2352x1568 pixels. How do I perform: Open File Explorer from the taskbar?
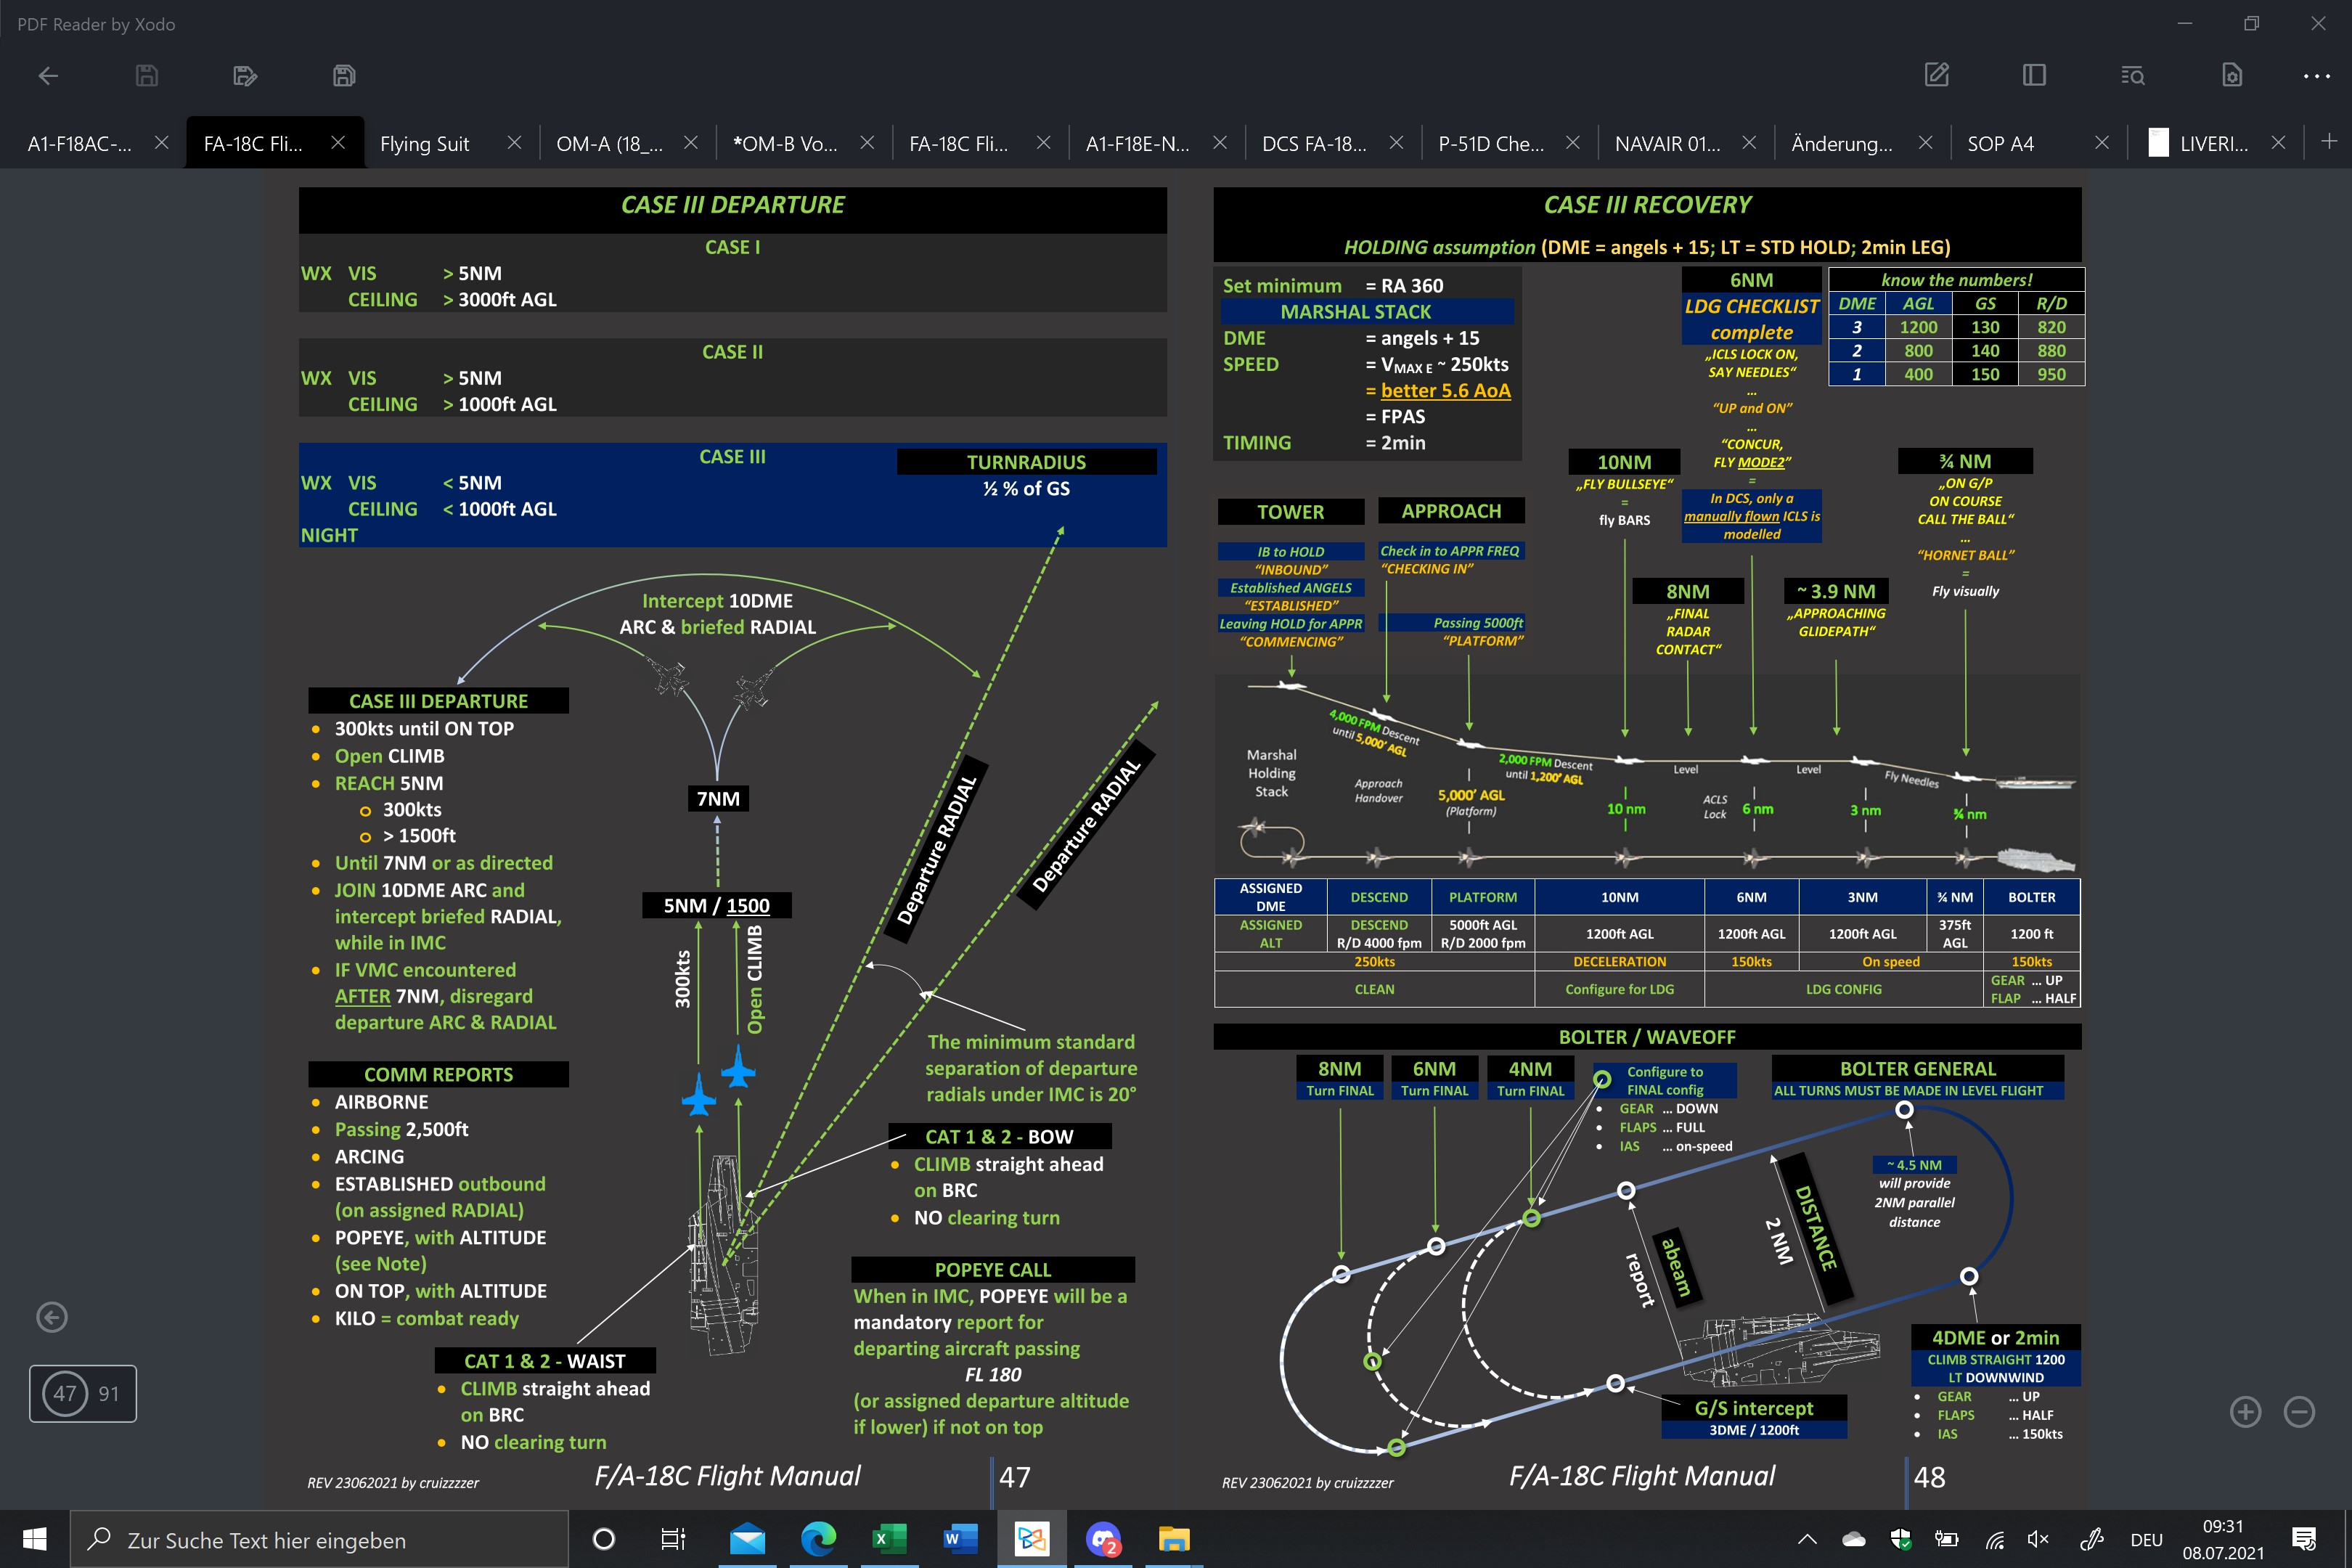pos(1174,1539)
